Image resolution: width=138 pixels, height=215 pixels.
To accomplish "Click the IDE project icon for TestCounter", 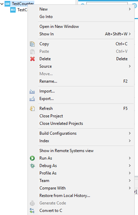I will 7,4.
